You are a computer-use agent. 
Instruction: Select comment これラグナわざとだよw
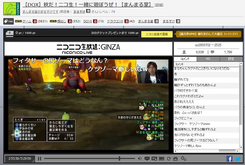coord(206,96)
